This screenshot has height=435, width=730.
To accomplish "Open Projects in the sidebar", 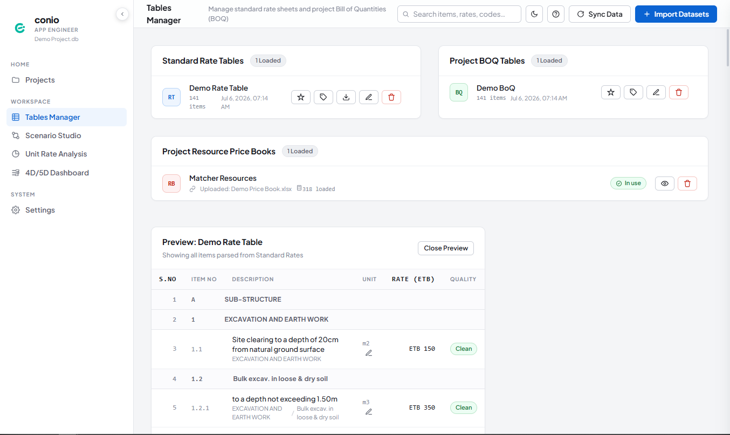I will (x=66, y=80).
